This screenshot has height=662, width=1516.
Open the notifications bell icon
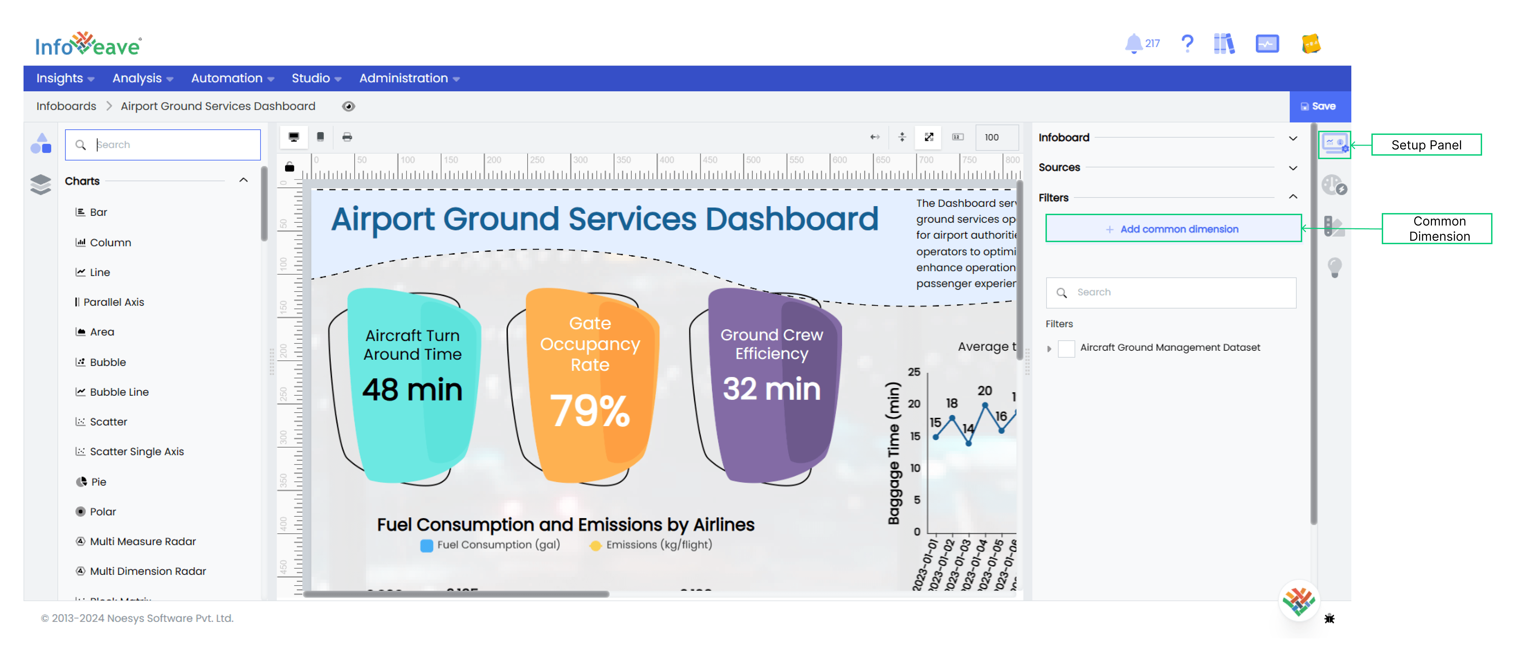click(x=1133, y=44)
